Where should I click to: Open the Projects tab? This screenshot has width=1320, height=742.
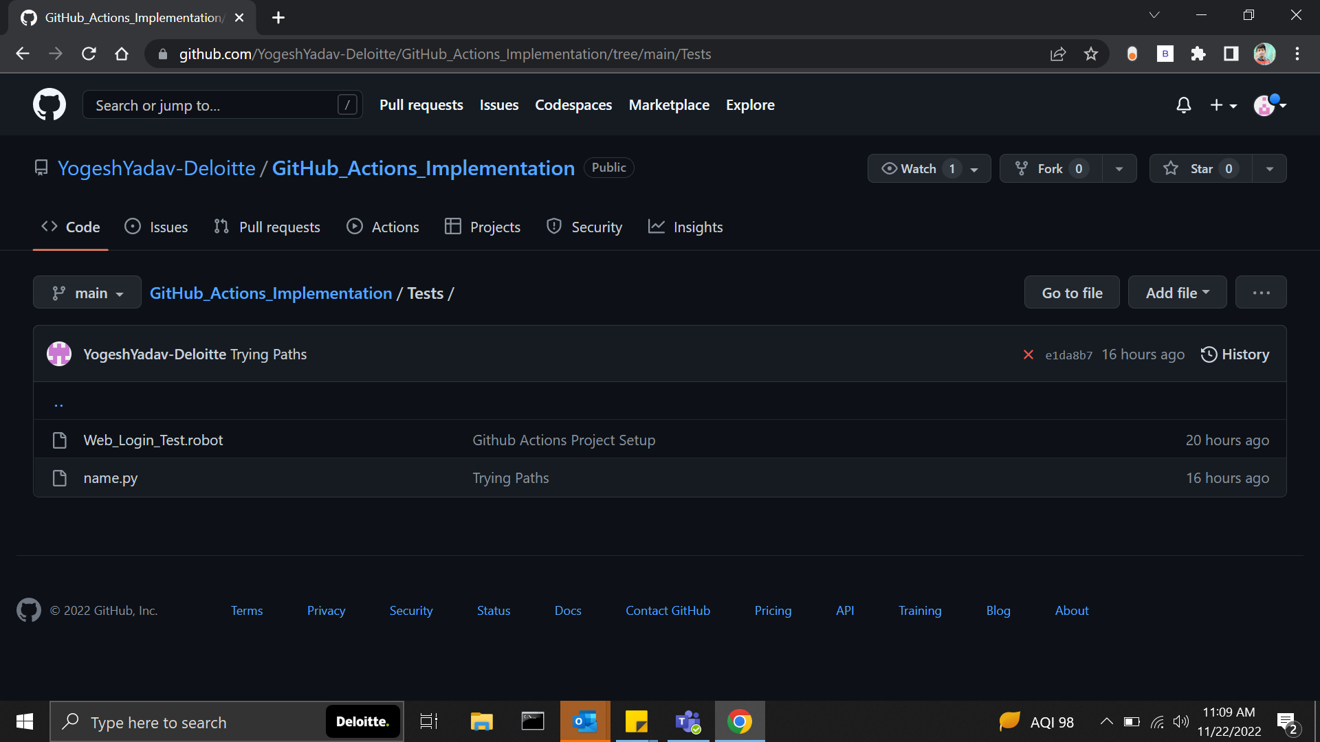tap(483, 227)
